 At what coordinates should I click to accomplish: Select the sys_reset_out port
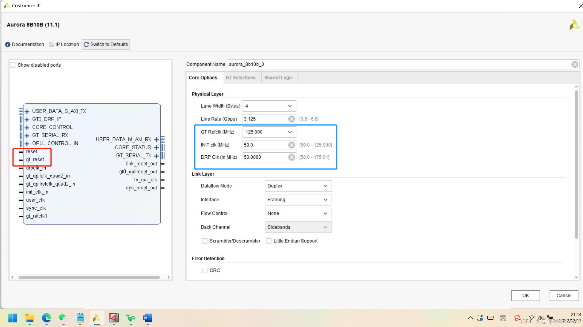[x=141, y=188]
